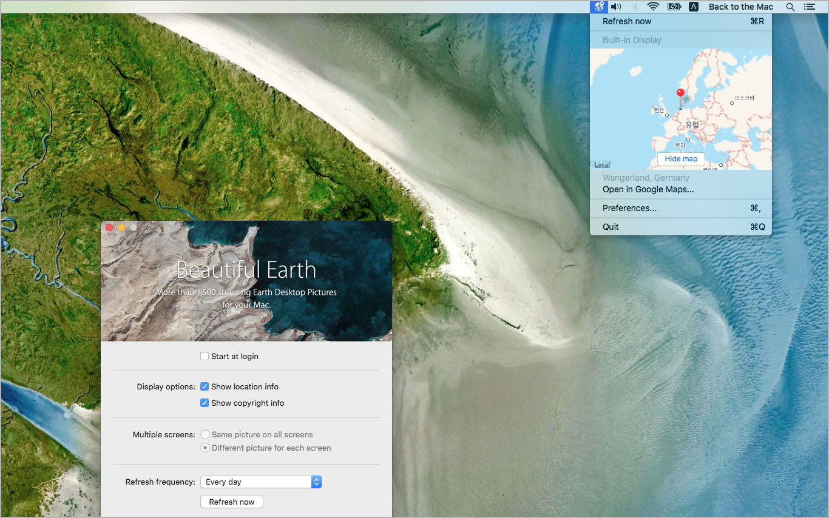
Task: Click the battery status icon
Action: coord(674,7)
